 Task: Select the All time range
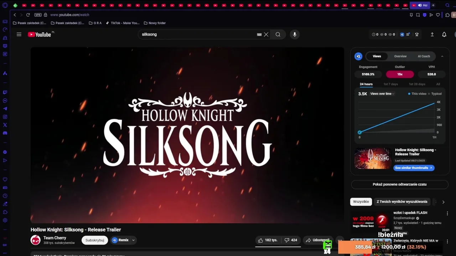pyautogui.click(x=438, y=84)
